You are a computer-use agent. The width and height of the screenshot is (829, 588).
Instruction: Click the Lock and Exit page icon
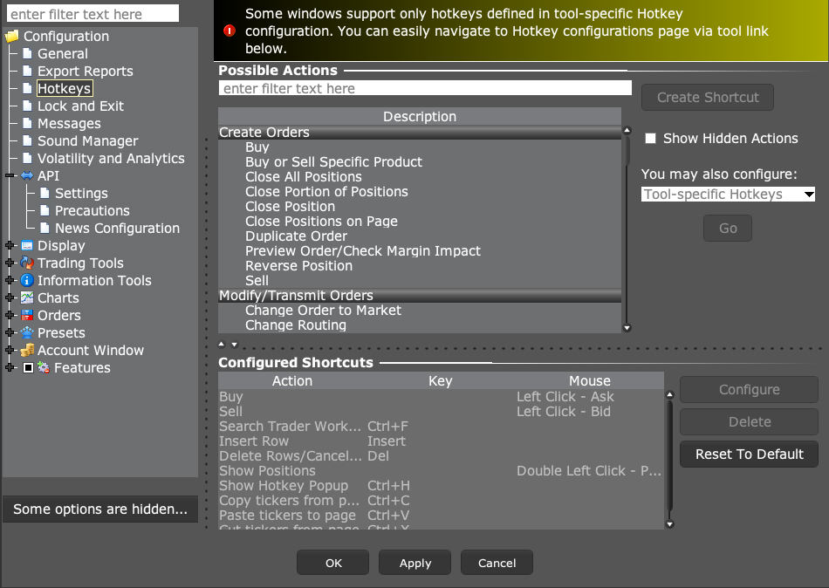28,106
